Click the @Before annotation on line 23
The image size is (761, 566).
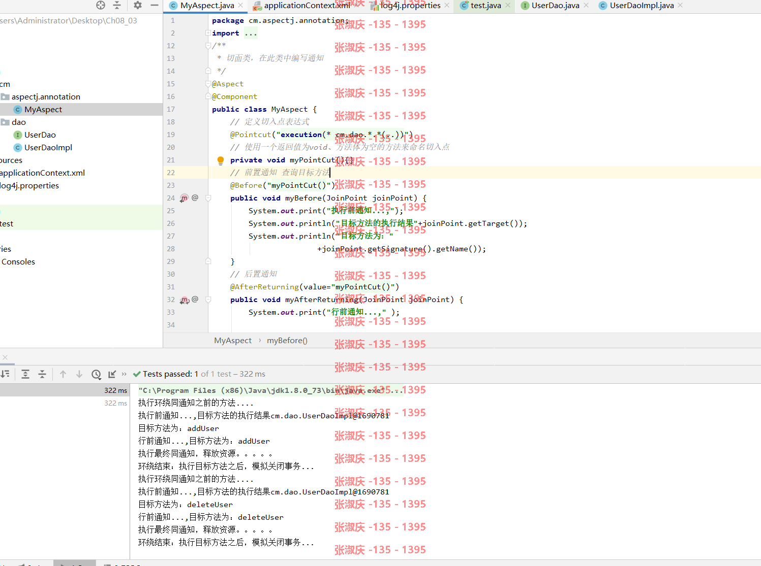[x=246, y=185]
